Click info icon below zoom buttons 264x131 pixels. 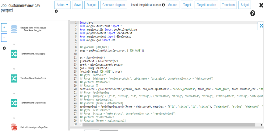(x=4, y=48)
